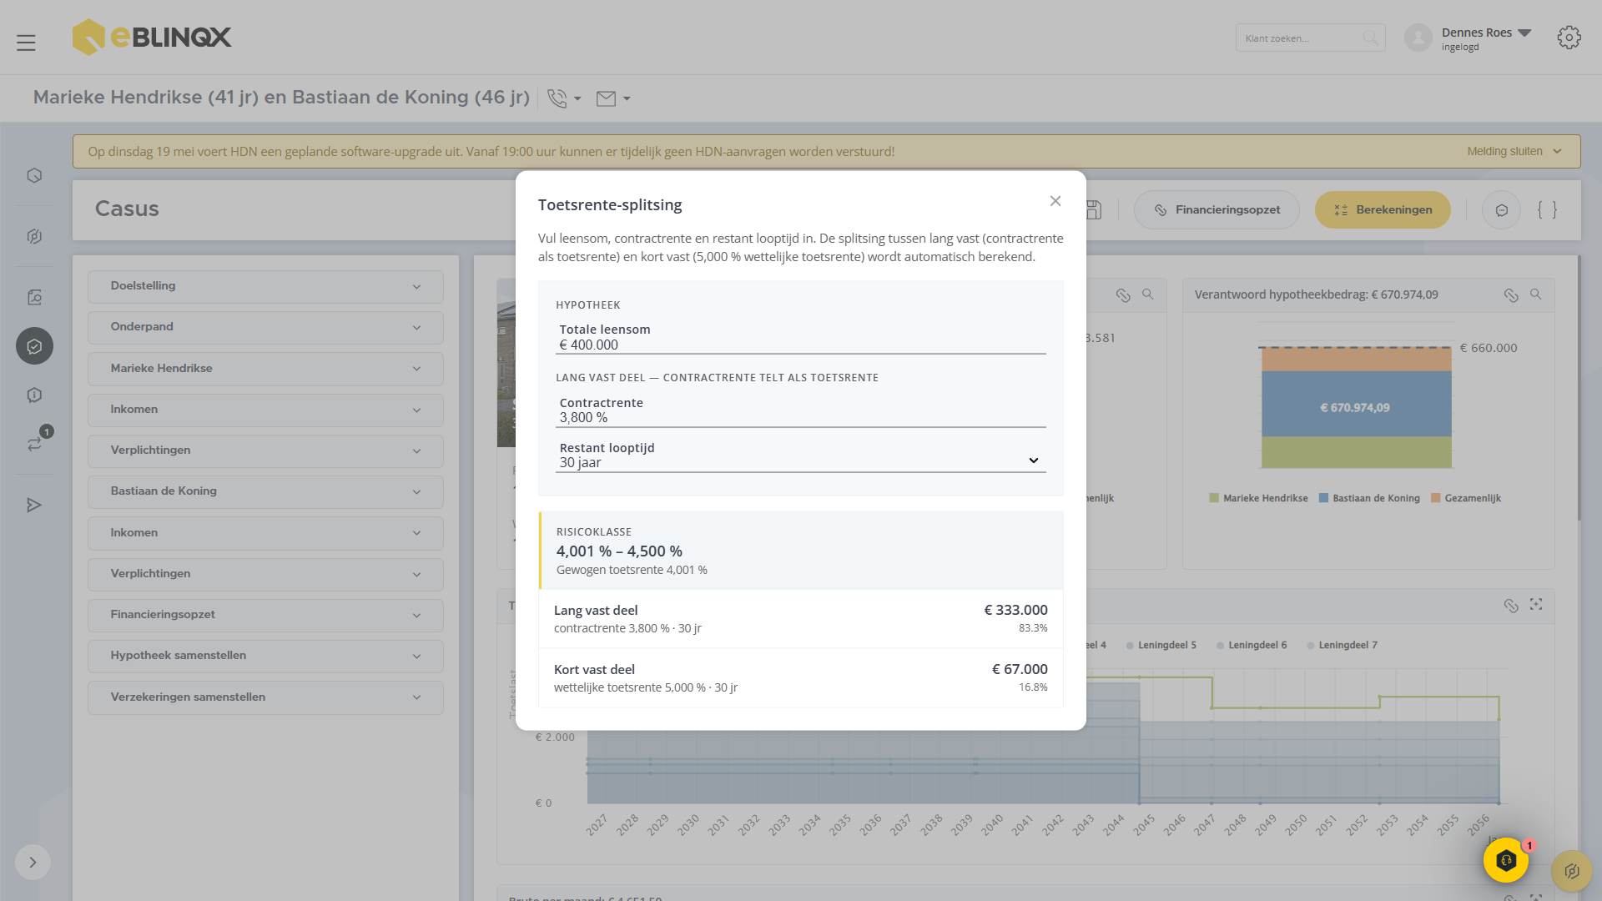Open the yellow hexagon help widget

[x=1506, y=860]
